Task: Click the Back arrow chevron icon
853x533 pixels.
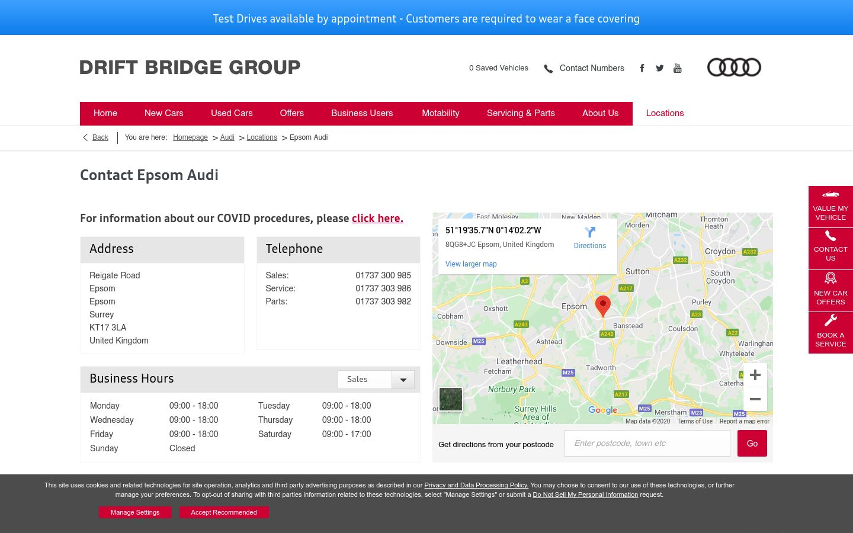Action: coord(85,137)
